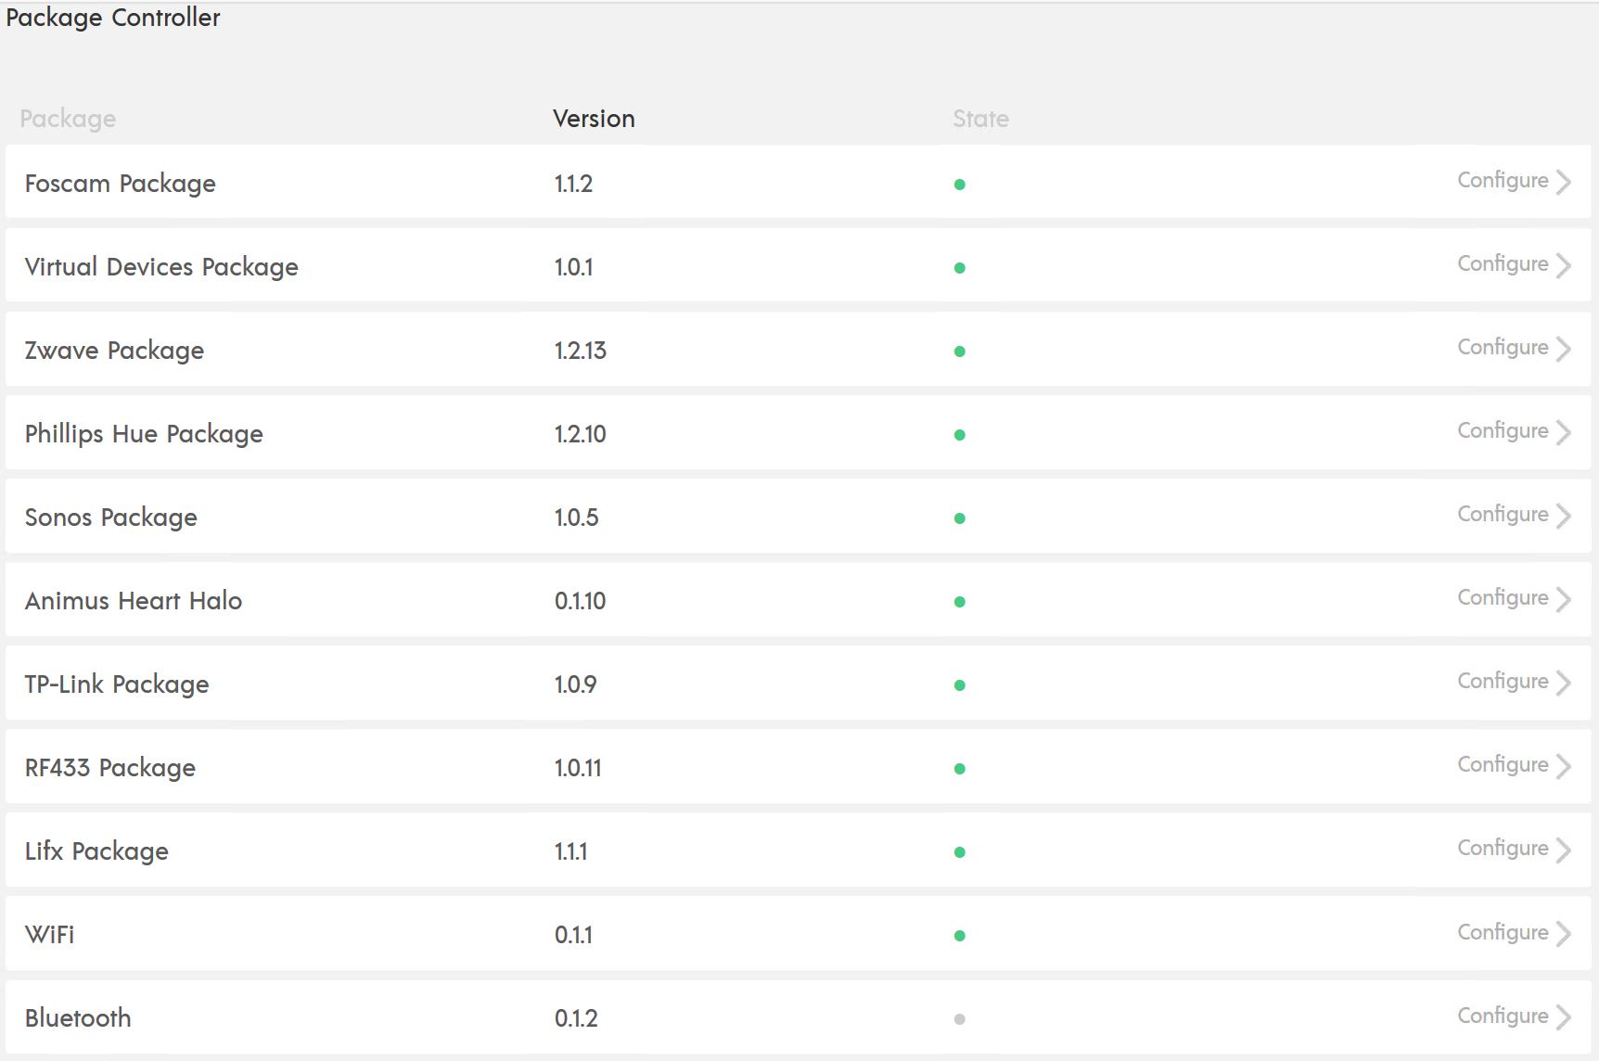Click the Sonos Package status indicator
1599x1061 pixels.
pos(960,518)
